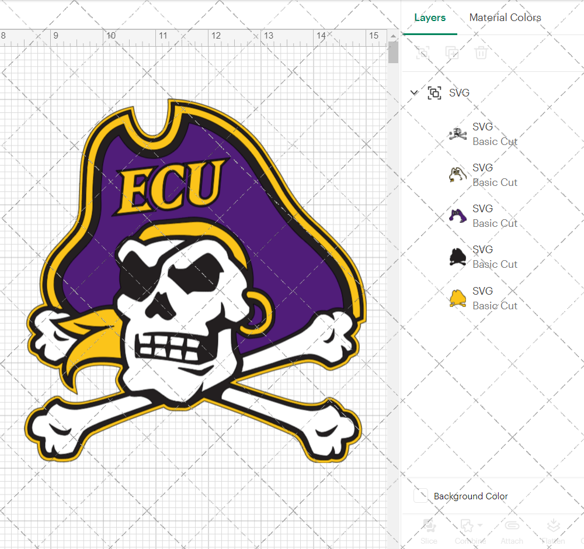Select the SVG group label
584x549 pixels.
[x=459, y=92]
